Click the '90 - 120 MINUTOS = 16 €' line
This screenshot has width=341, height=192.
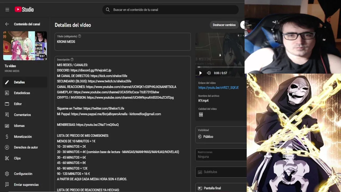coord(73,174)
